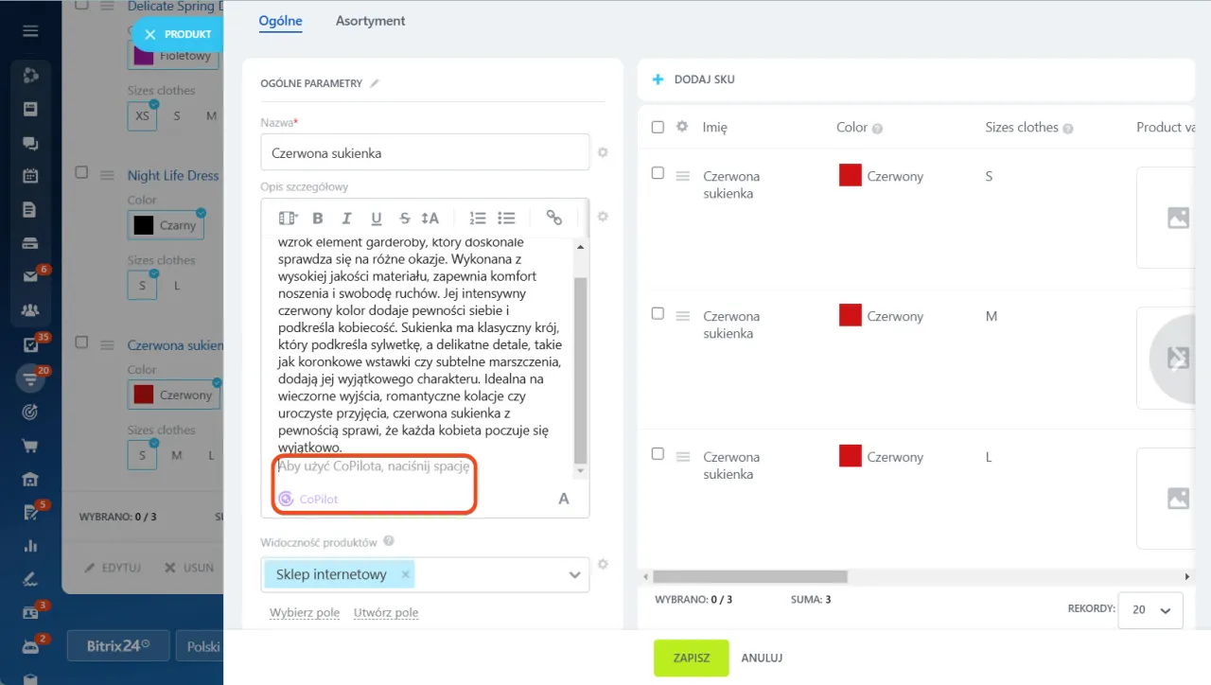Open the analytics bar chart icon in sidebar

(30, 546)
